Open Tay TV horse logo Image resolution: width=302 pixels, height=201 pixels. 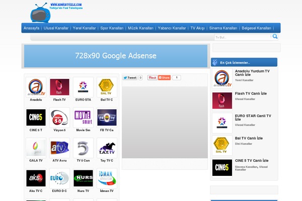[107, 148]
